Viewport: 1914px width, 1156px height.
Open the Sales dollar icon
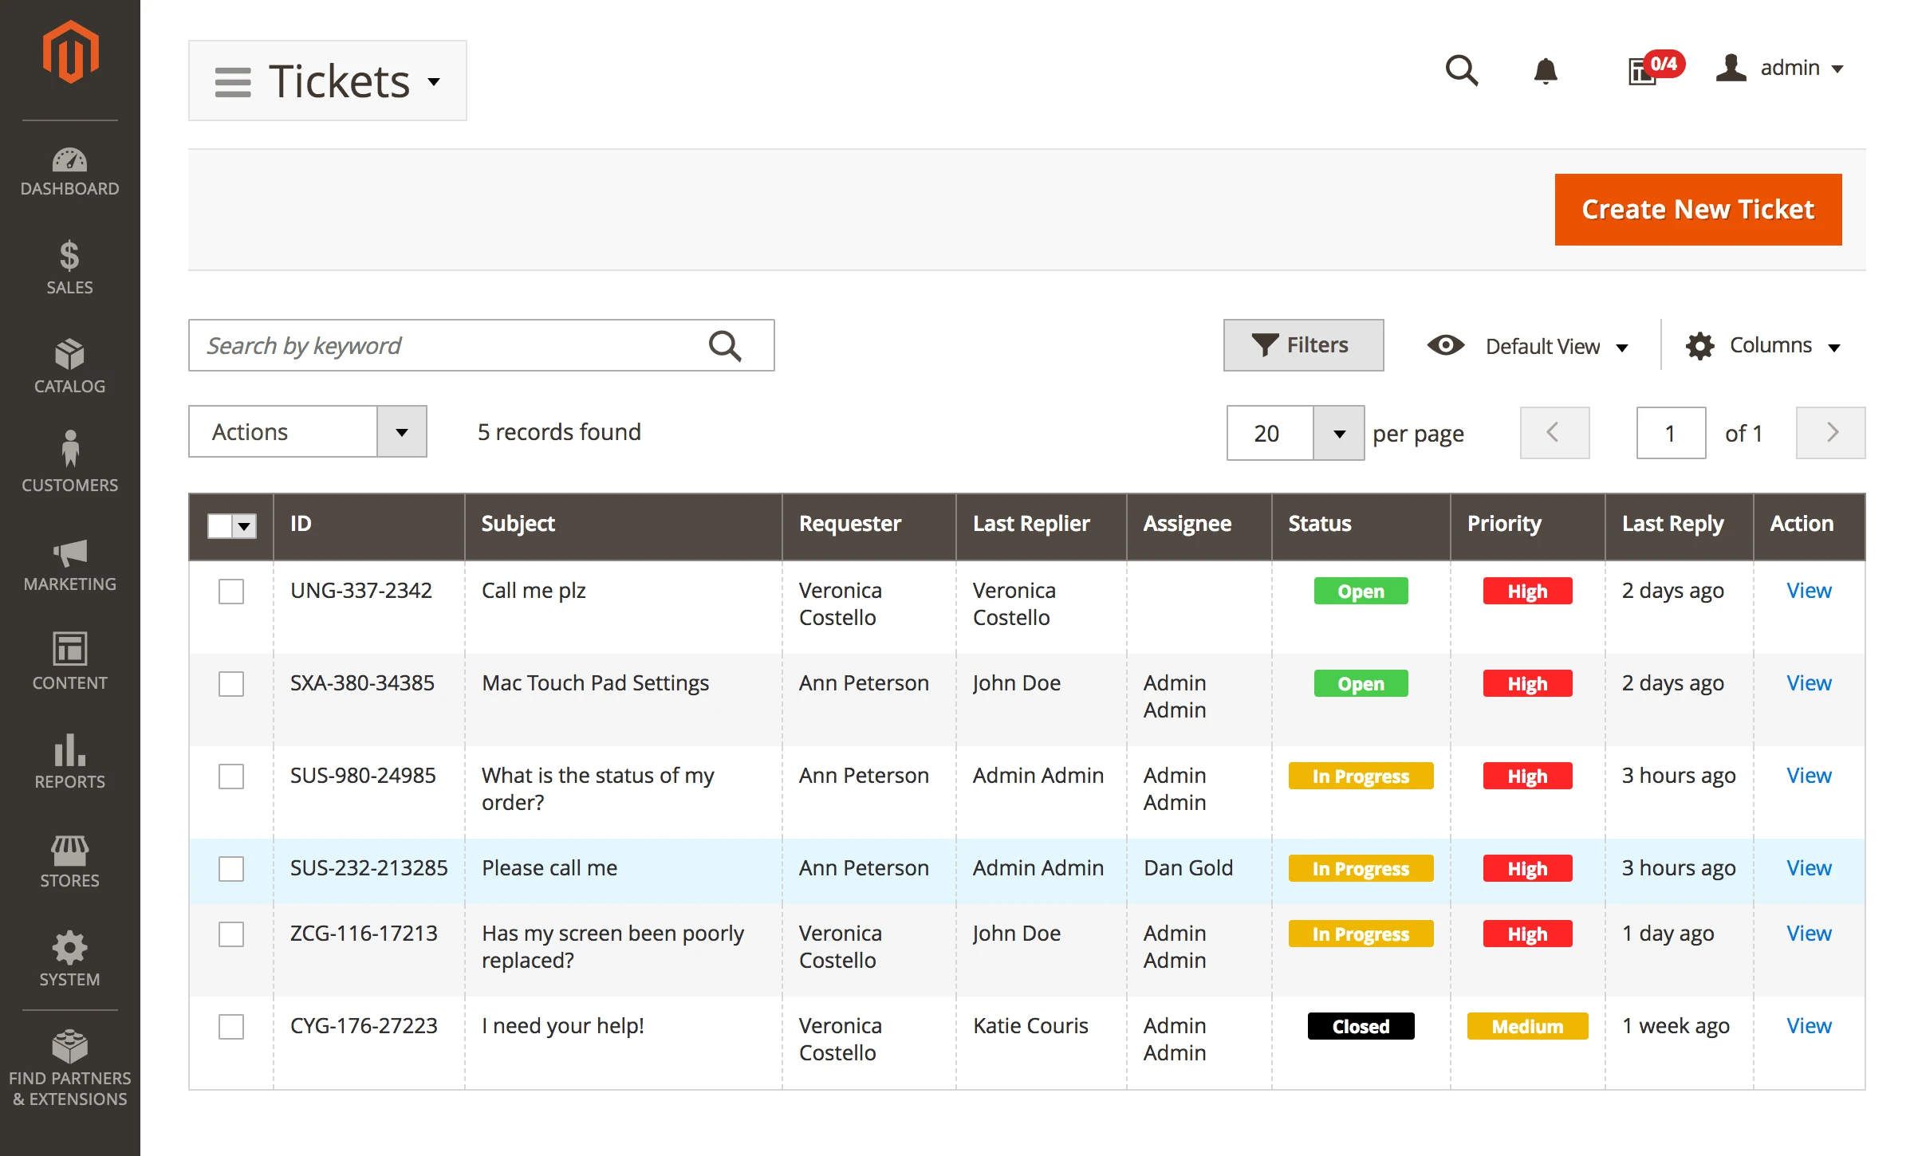click(x=70, y=257)
